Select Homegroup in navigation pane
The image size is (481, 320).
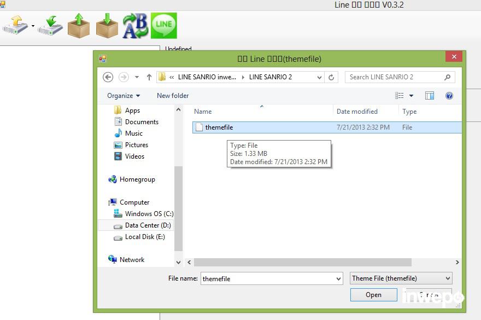[x=137, y=179]
